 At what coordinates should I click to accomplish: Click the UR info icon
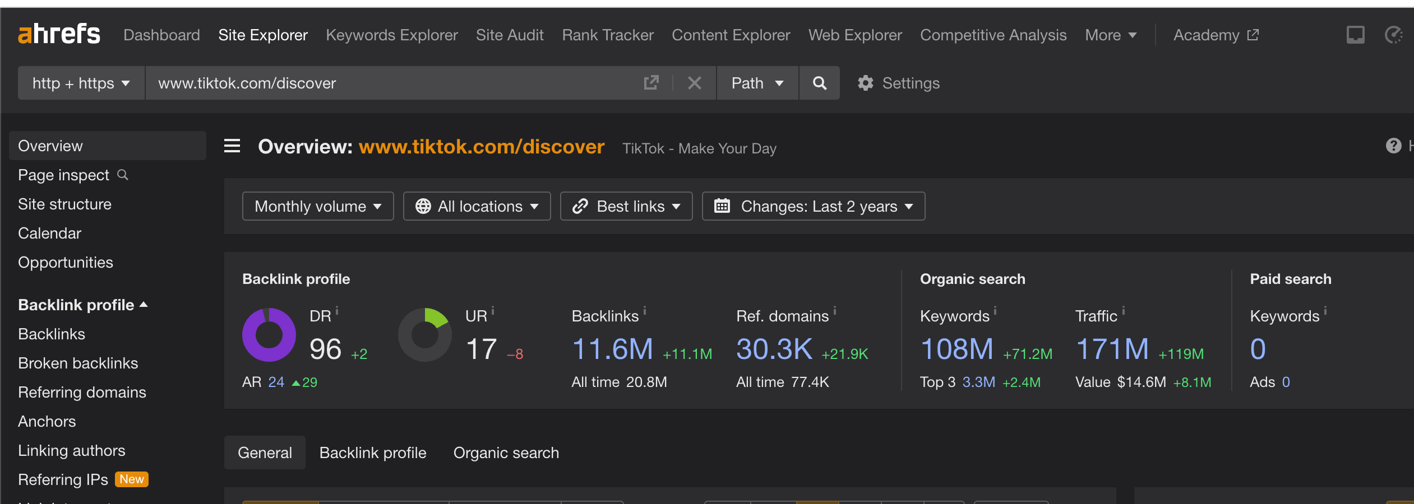(493, 310)
